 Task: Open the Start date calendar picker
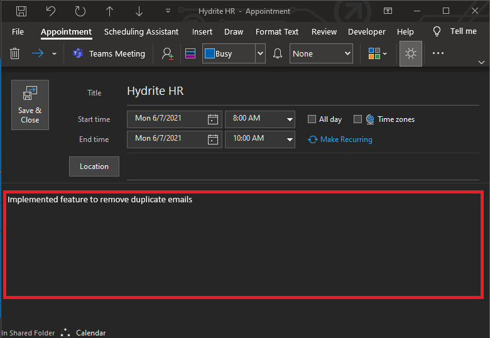[213, 119]
